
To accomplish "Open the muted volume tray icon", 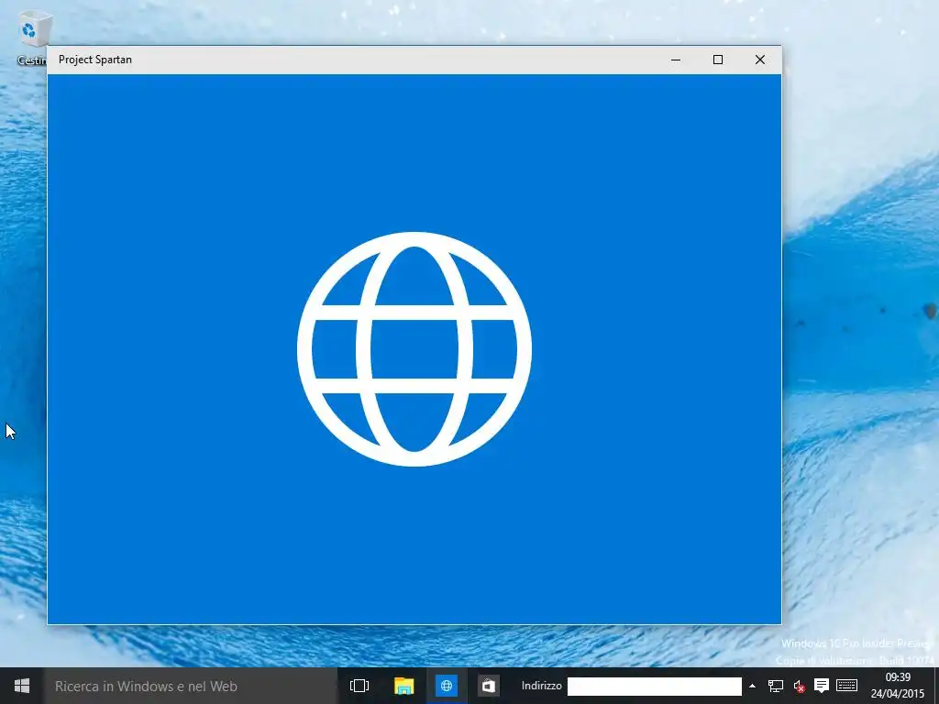I will (x=799, y=686).
